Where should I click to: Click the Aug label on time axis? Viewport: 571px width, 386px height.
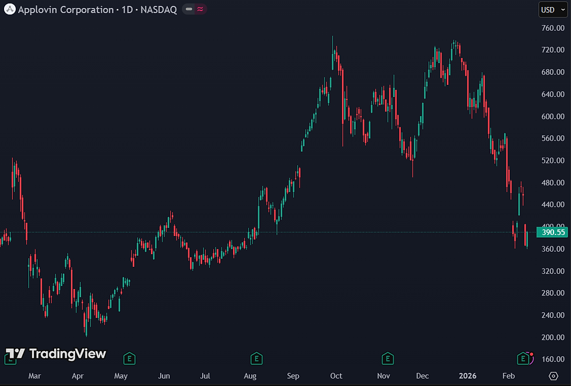pyautogui.click(x=250, y=376)
